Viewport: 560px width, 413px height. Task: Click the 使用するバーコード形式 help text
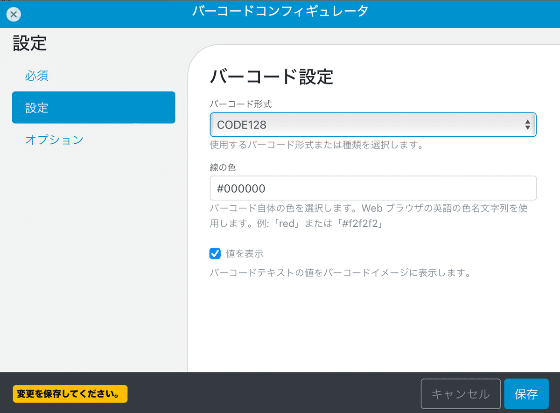coord(316,145)
